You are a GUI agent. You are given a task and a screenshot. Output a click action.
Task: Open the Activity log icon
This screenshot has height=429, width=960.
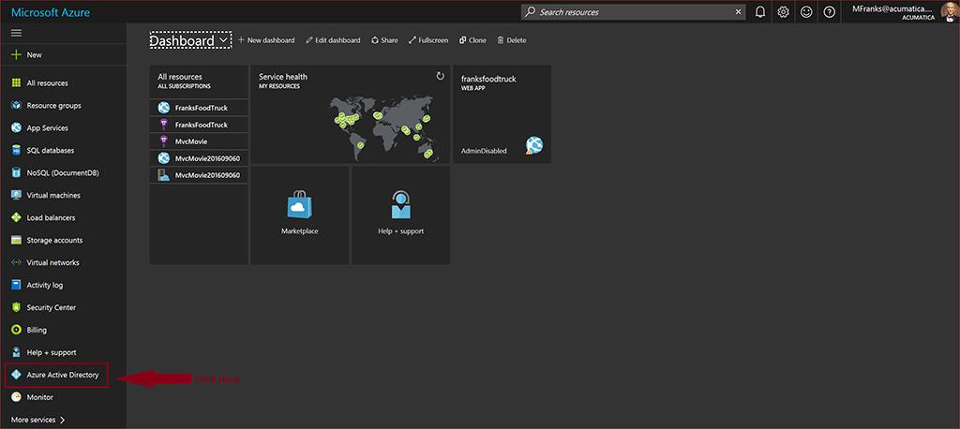coord(17,285)
